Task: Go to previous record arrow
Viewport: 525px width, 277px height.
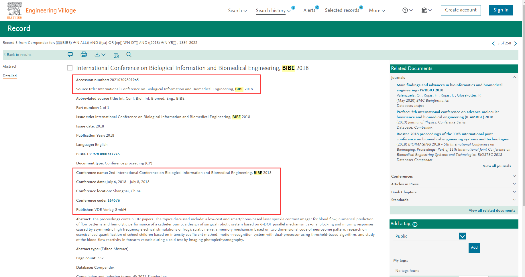Action: [x=493, y=44]
